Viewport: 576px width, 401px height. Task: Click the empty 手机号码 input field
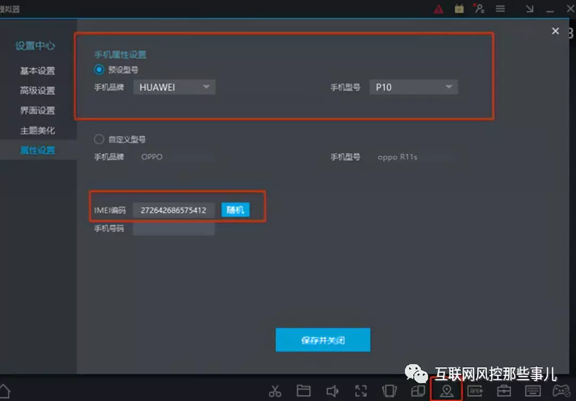pos(173,229)
